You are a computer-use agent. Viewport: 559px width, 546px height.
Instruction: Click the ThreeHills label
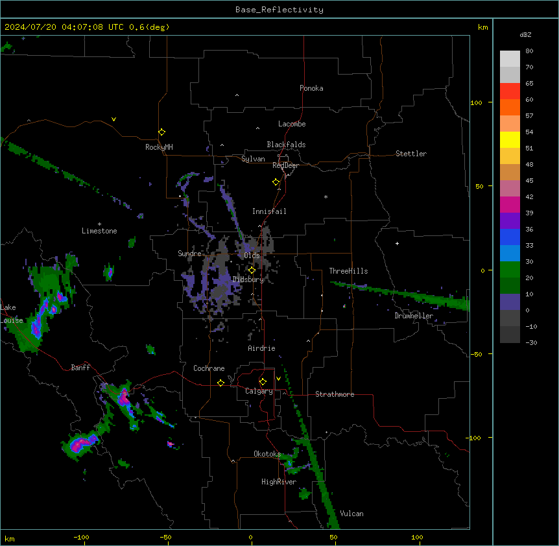point(348,271)
